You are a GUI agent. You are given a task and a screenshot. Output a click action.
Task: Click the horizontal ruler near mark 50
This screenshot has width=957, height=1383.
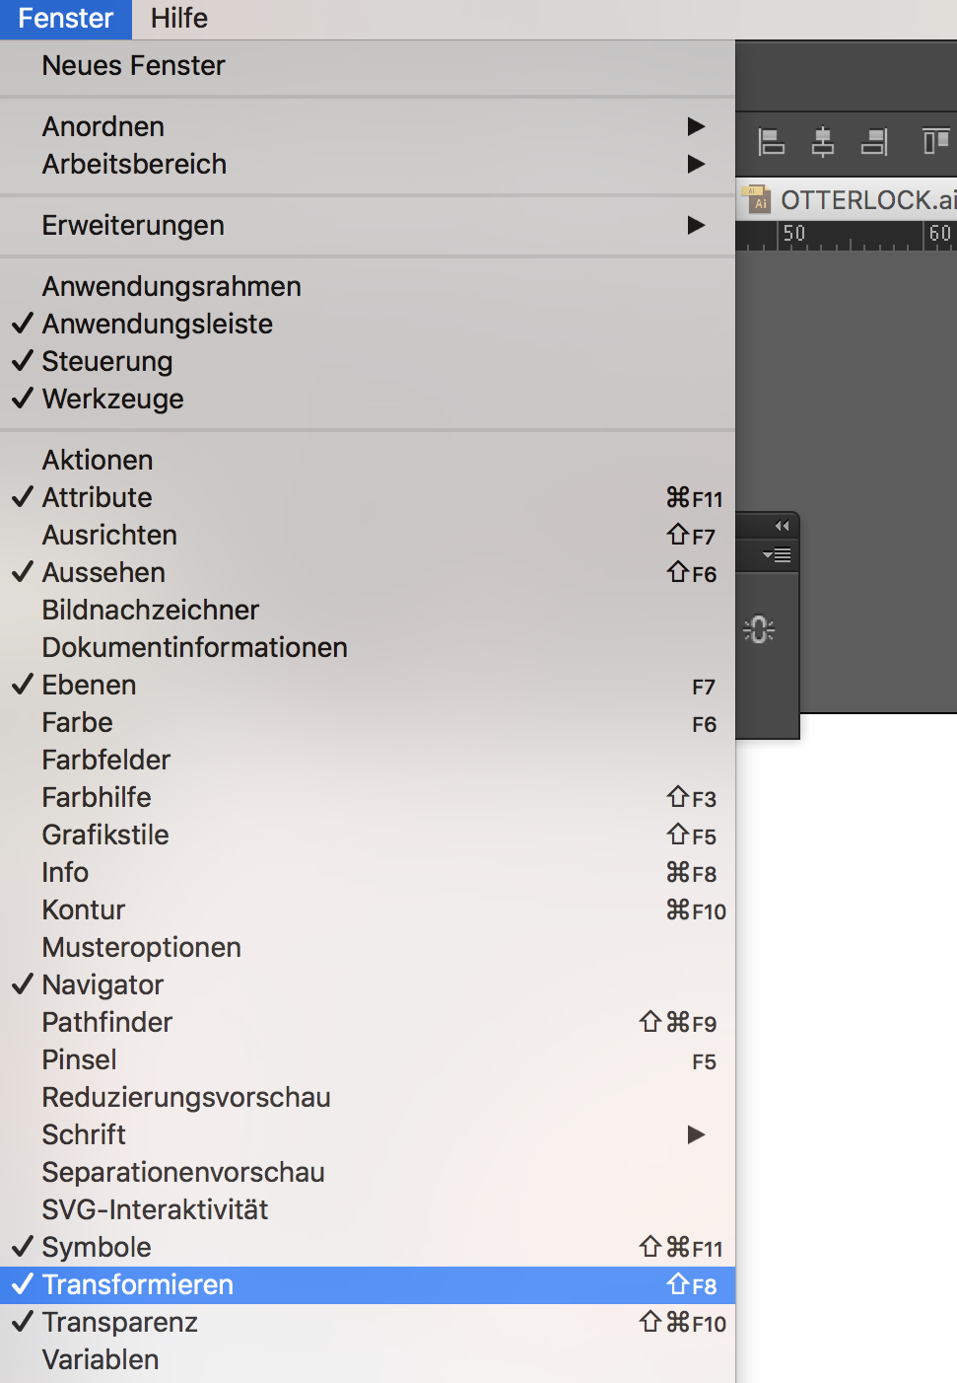[x=793, y=235]
